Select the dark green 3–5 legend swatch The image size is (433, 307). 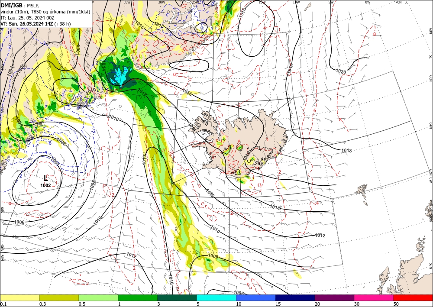coord(177,297)
